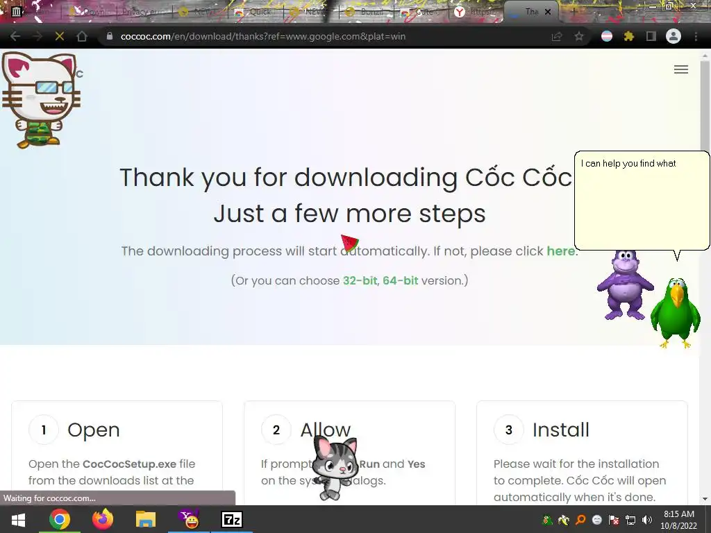This screenshot has width=711, height=533.
Task: Stop loading the page
Action: coord(60,36)
